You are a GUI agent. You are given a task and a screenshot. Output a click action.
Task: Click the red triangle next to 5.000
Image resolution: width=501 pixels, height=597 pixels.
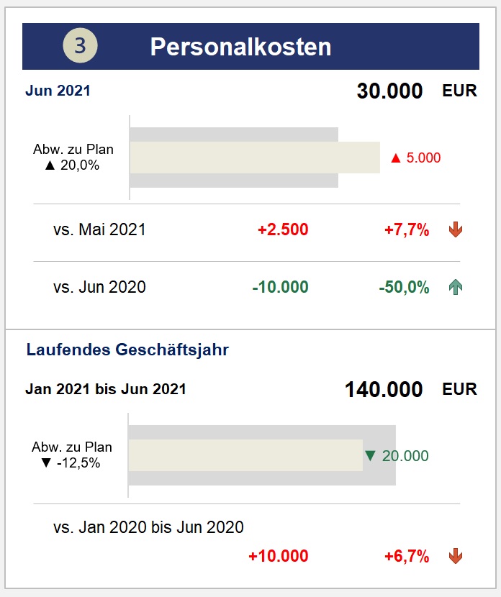coord(396,158)
